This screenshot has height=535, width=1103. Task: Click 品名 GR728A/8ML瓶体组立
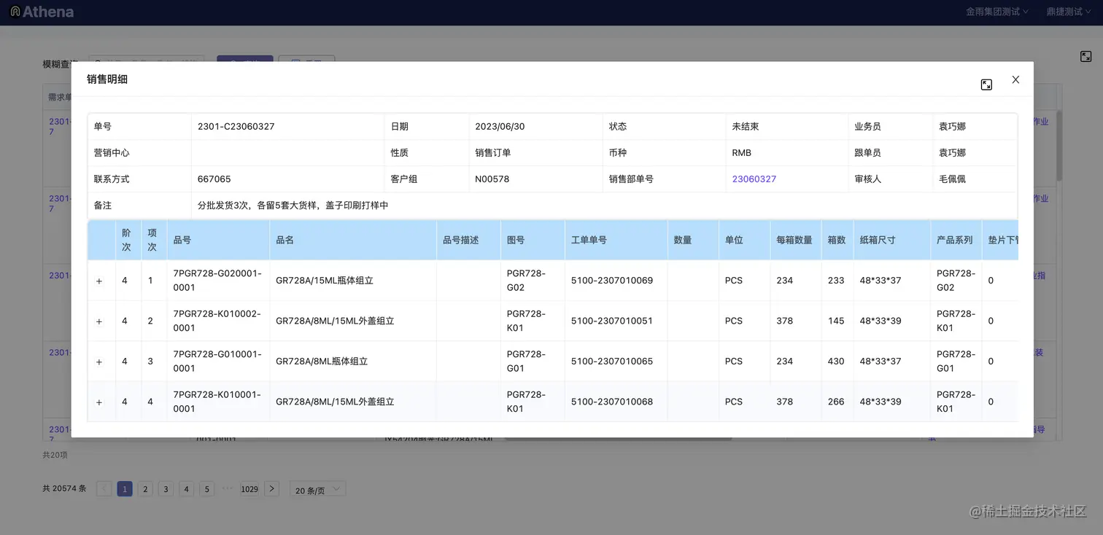click(322, 362)
